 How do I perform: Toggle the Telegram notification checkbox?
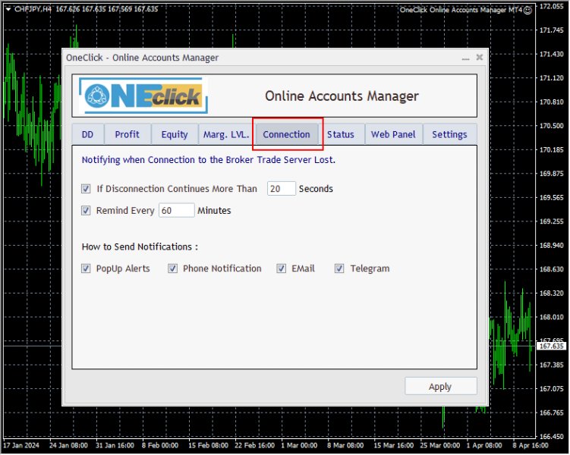pos(339,268)
